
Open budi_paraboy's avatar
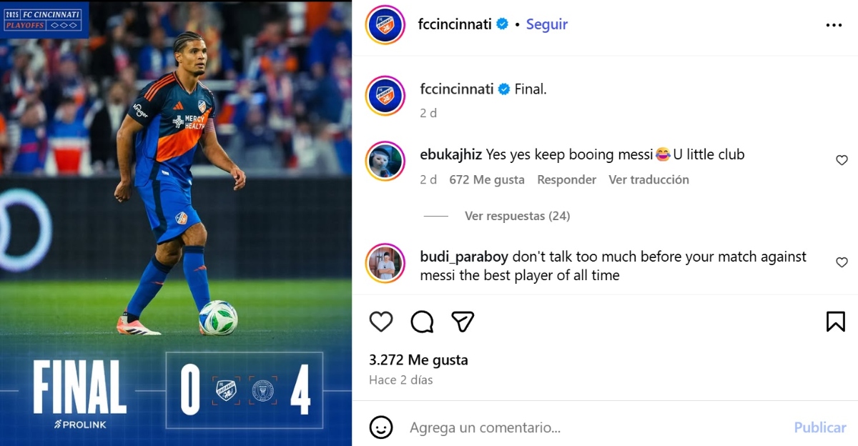385,263
